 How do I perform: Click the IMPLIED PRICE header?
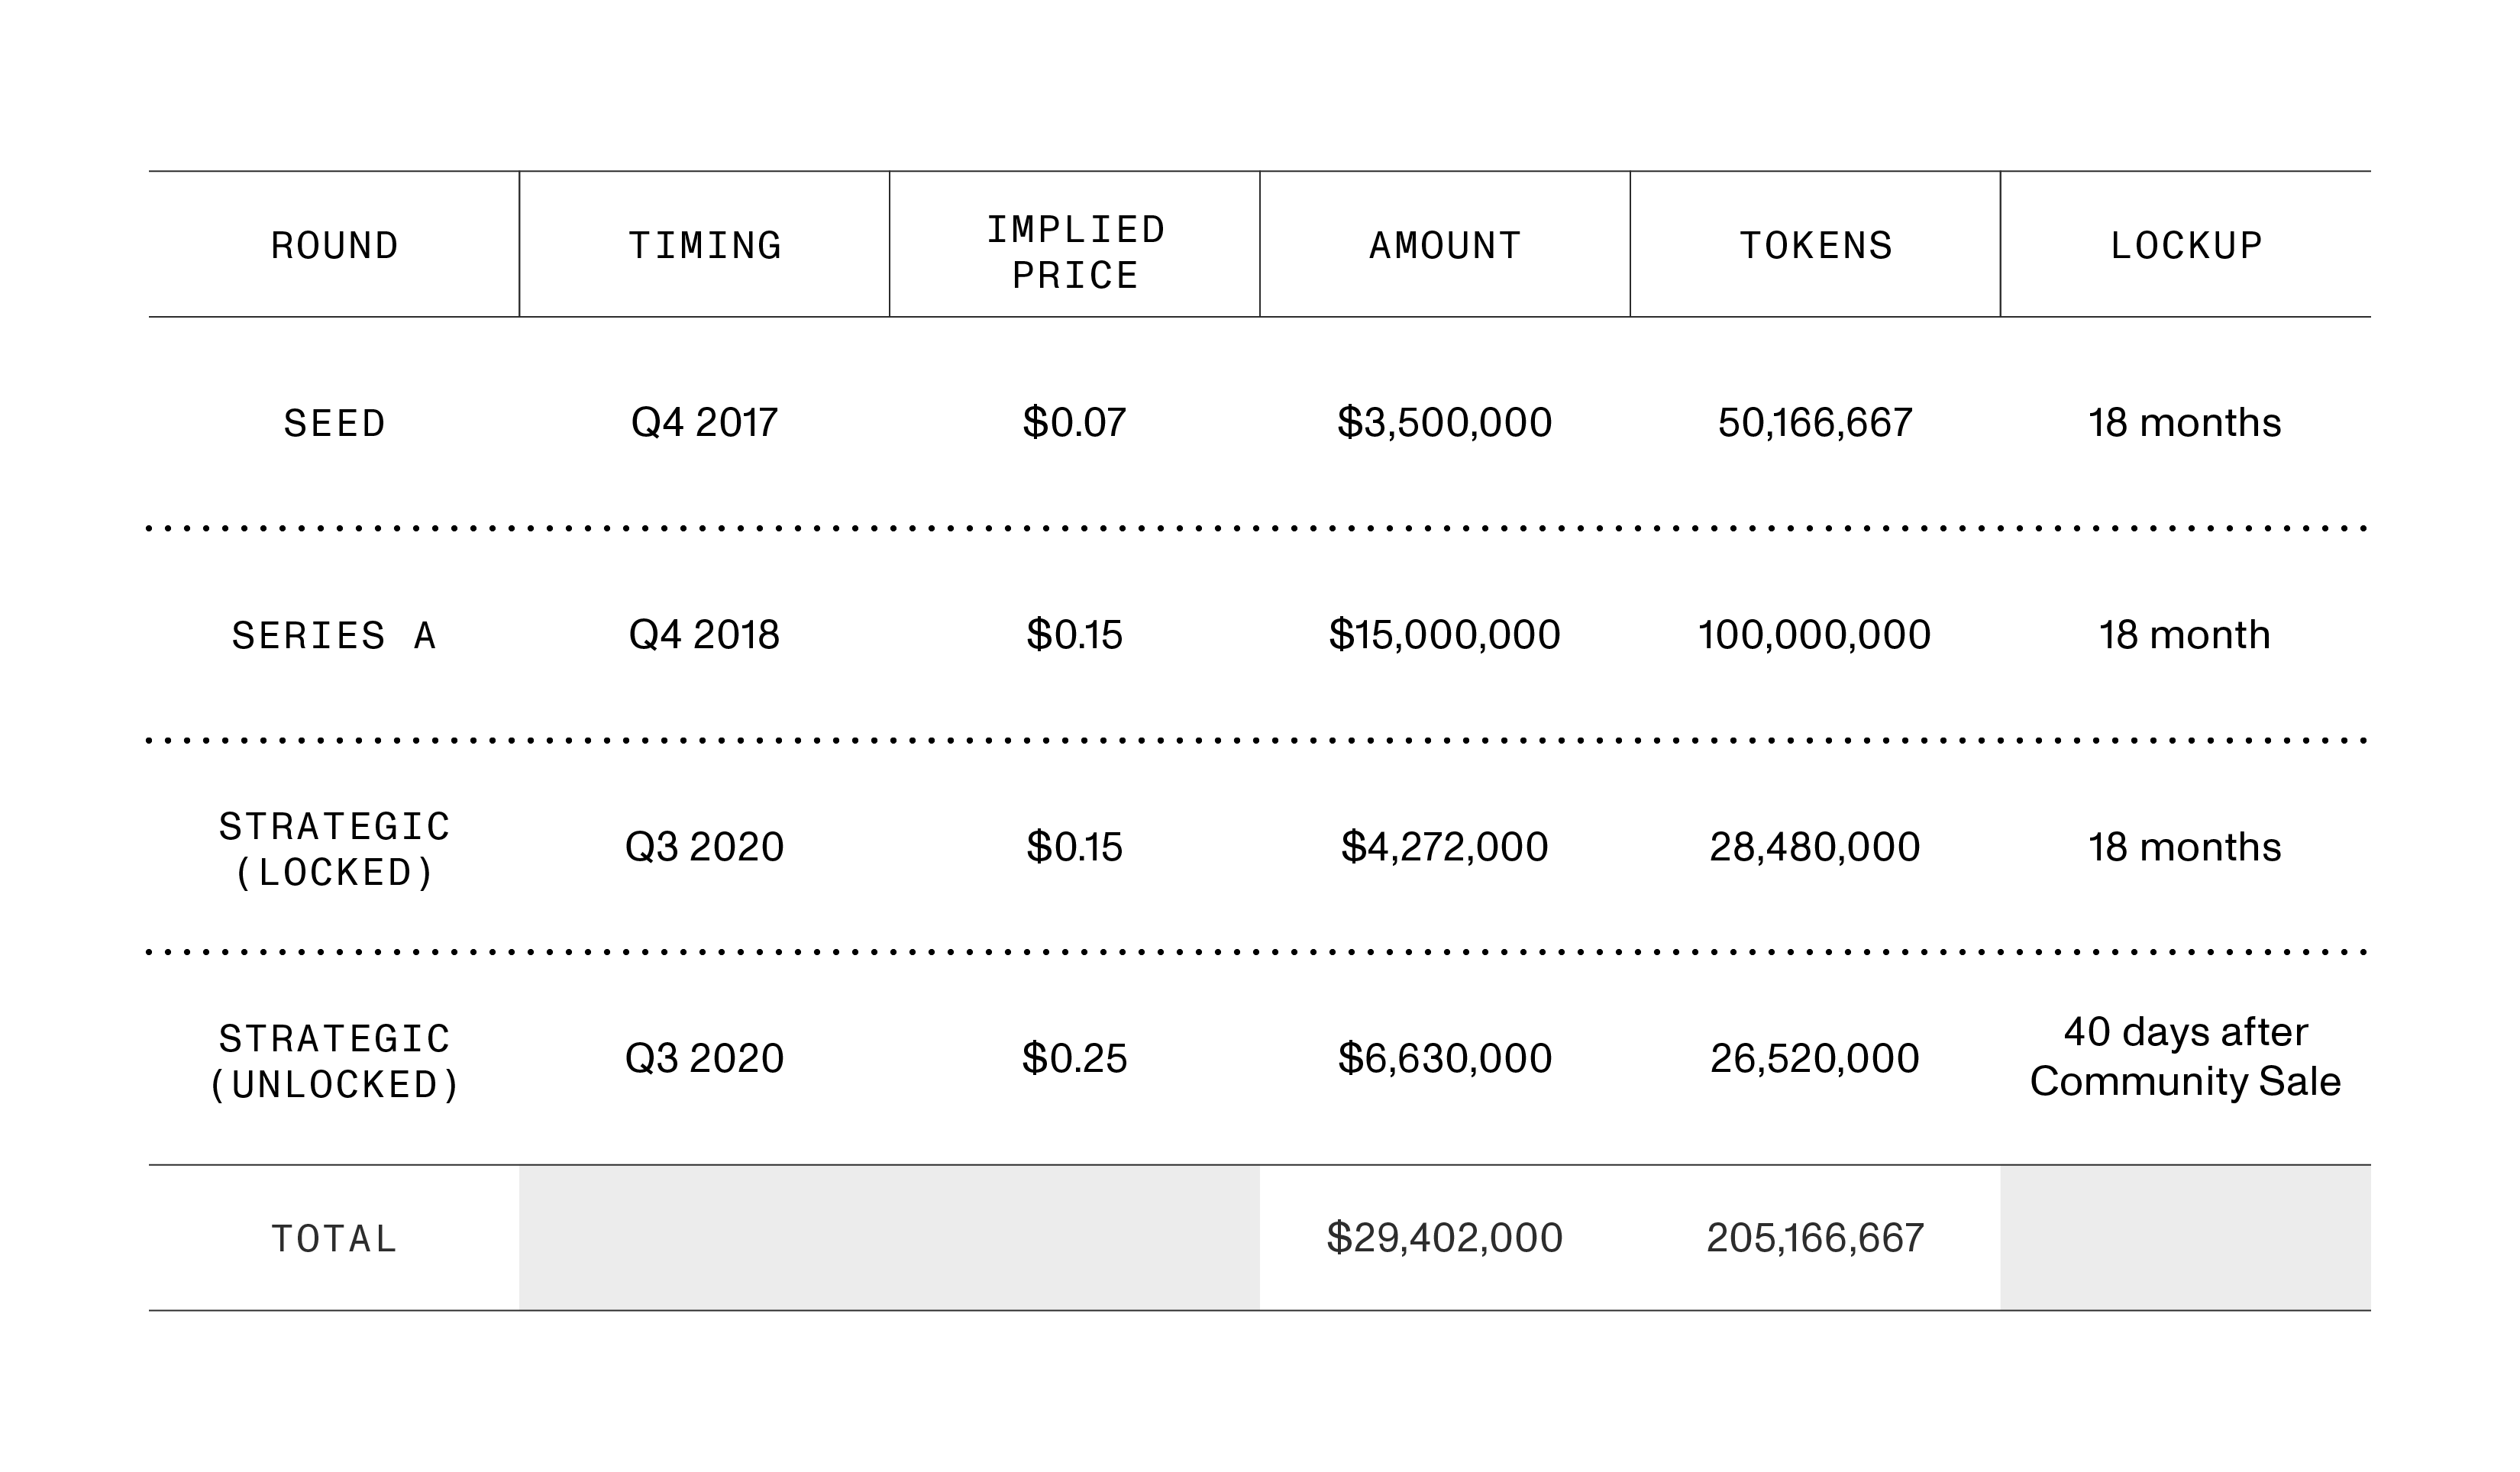tap(1075, 252)
